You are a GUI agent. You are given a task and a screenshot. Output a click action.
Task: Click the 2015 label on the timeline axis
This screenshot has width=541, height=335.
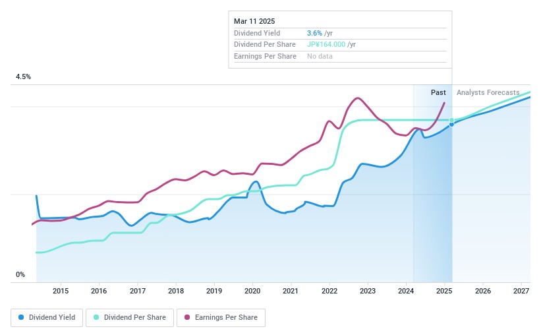[61, 291]
